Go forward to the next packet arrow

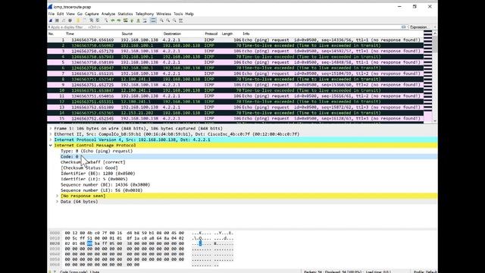[119, 20]
